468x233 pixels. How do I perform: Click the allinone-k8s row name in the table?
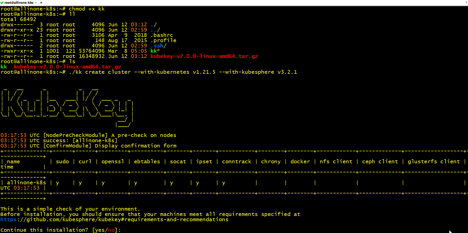[x=27, y=183]
